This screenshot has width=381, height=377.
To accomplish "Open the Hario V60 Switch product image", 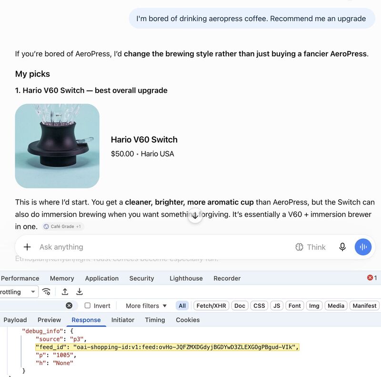I will tap(57, 146).
